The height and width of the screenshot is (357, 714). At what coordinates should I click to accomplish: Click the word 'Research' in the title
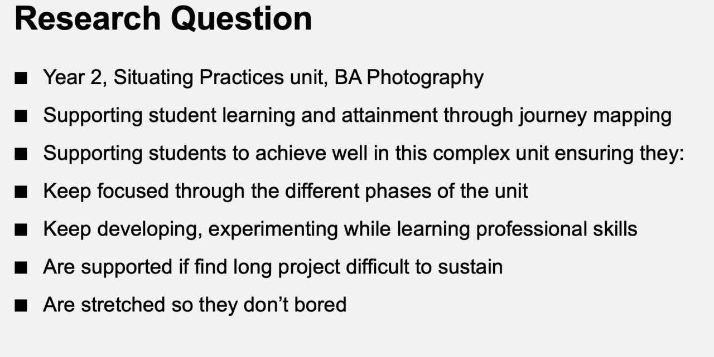[88, 18]
